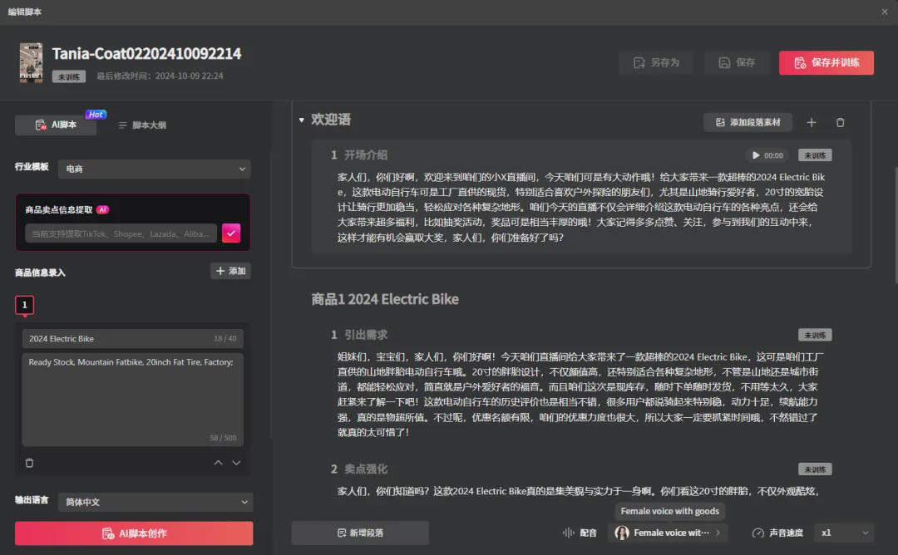The height and width of the screenshot is (555, 898).
Task: Move product card up with up chevron
Action: 218,463
